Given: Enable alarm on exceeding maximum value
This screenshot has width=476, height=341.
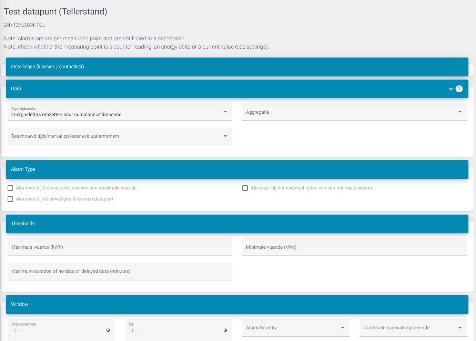Looking at the screenshot, I should pos(10,188).
